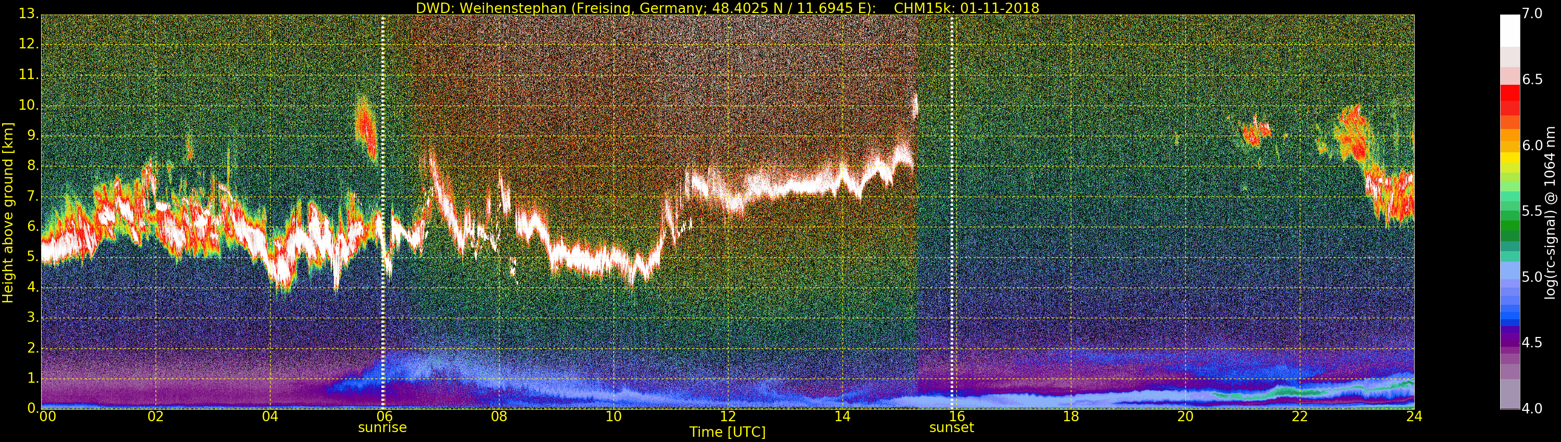Click the time-axis tick label "20"
The width and height of the screenshot is (1561, 442).
pos(1185,416)
